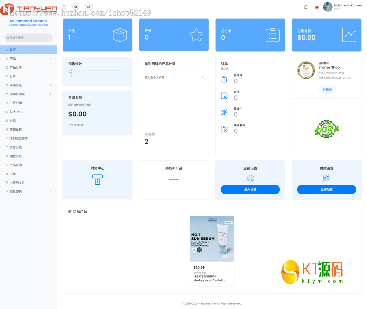Click the green Verified stamp
This screenshot has height=309, width=367.
(327, 129)
